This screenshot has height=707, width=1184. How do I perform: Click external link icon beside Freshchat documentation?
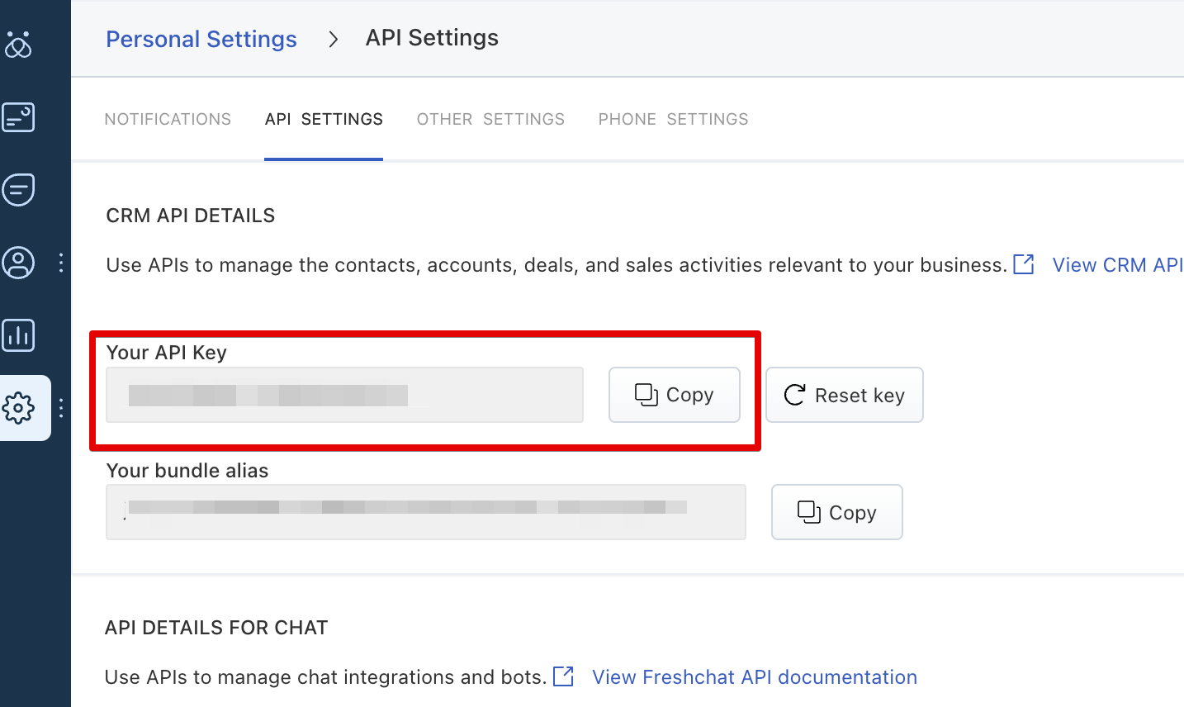point(563,676)
